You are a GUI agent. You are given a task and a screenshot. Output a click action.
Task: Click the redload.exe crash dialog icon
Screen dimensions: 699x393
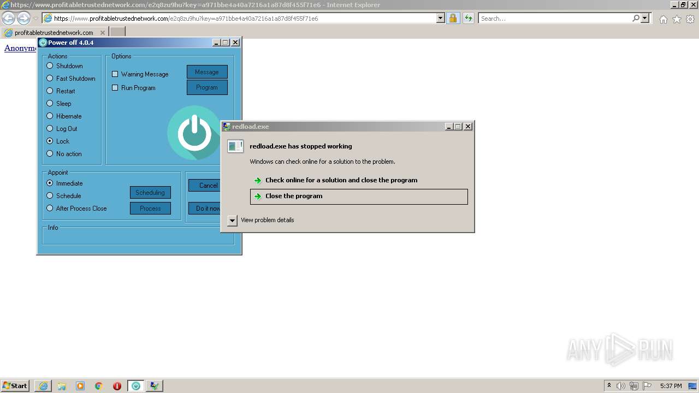click(235, 146)
